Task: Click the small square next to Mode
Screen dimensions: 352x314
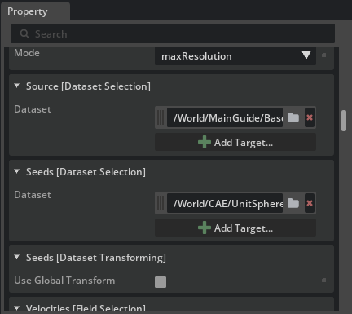Action: coord(323,55)
